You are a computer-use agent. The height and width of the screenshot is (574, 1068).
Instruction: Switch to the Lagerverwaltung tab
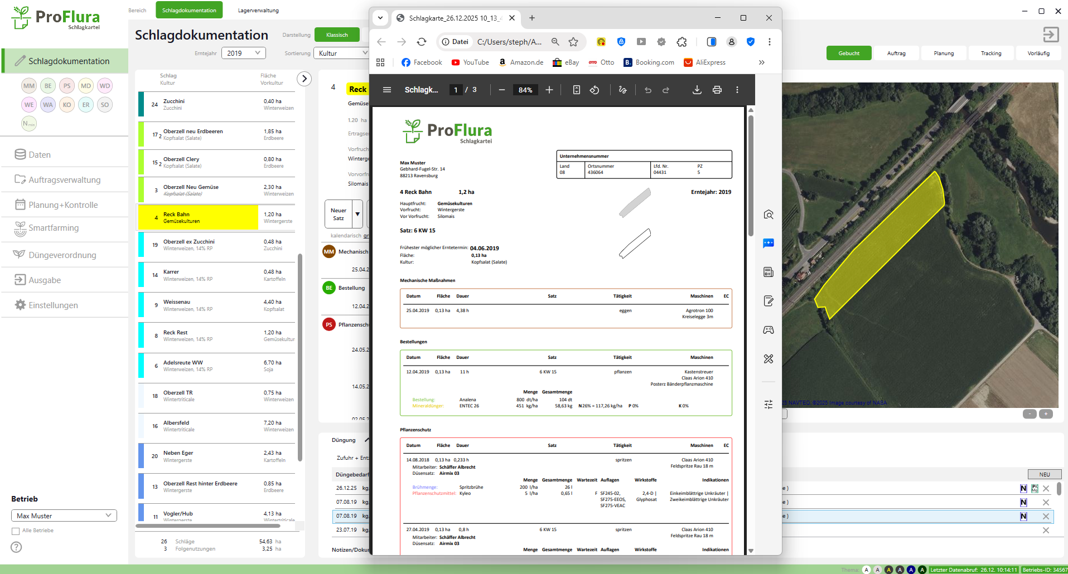258,10
